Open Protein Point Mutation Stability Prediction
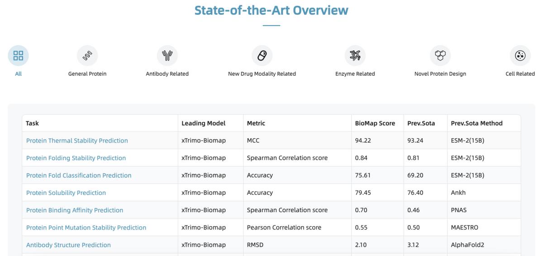This screenshot has height=256, width=543. point(86,228)
